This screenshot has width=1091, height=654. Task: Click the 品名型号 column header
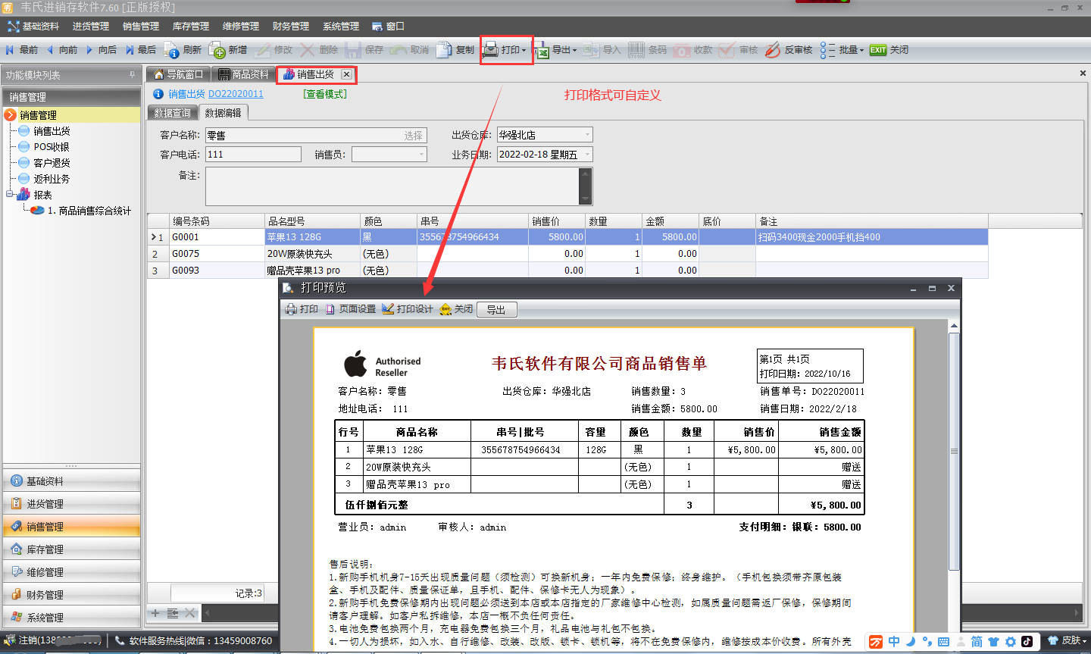(x=312, y=221)
